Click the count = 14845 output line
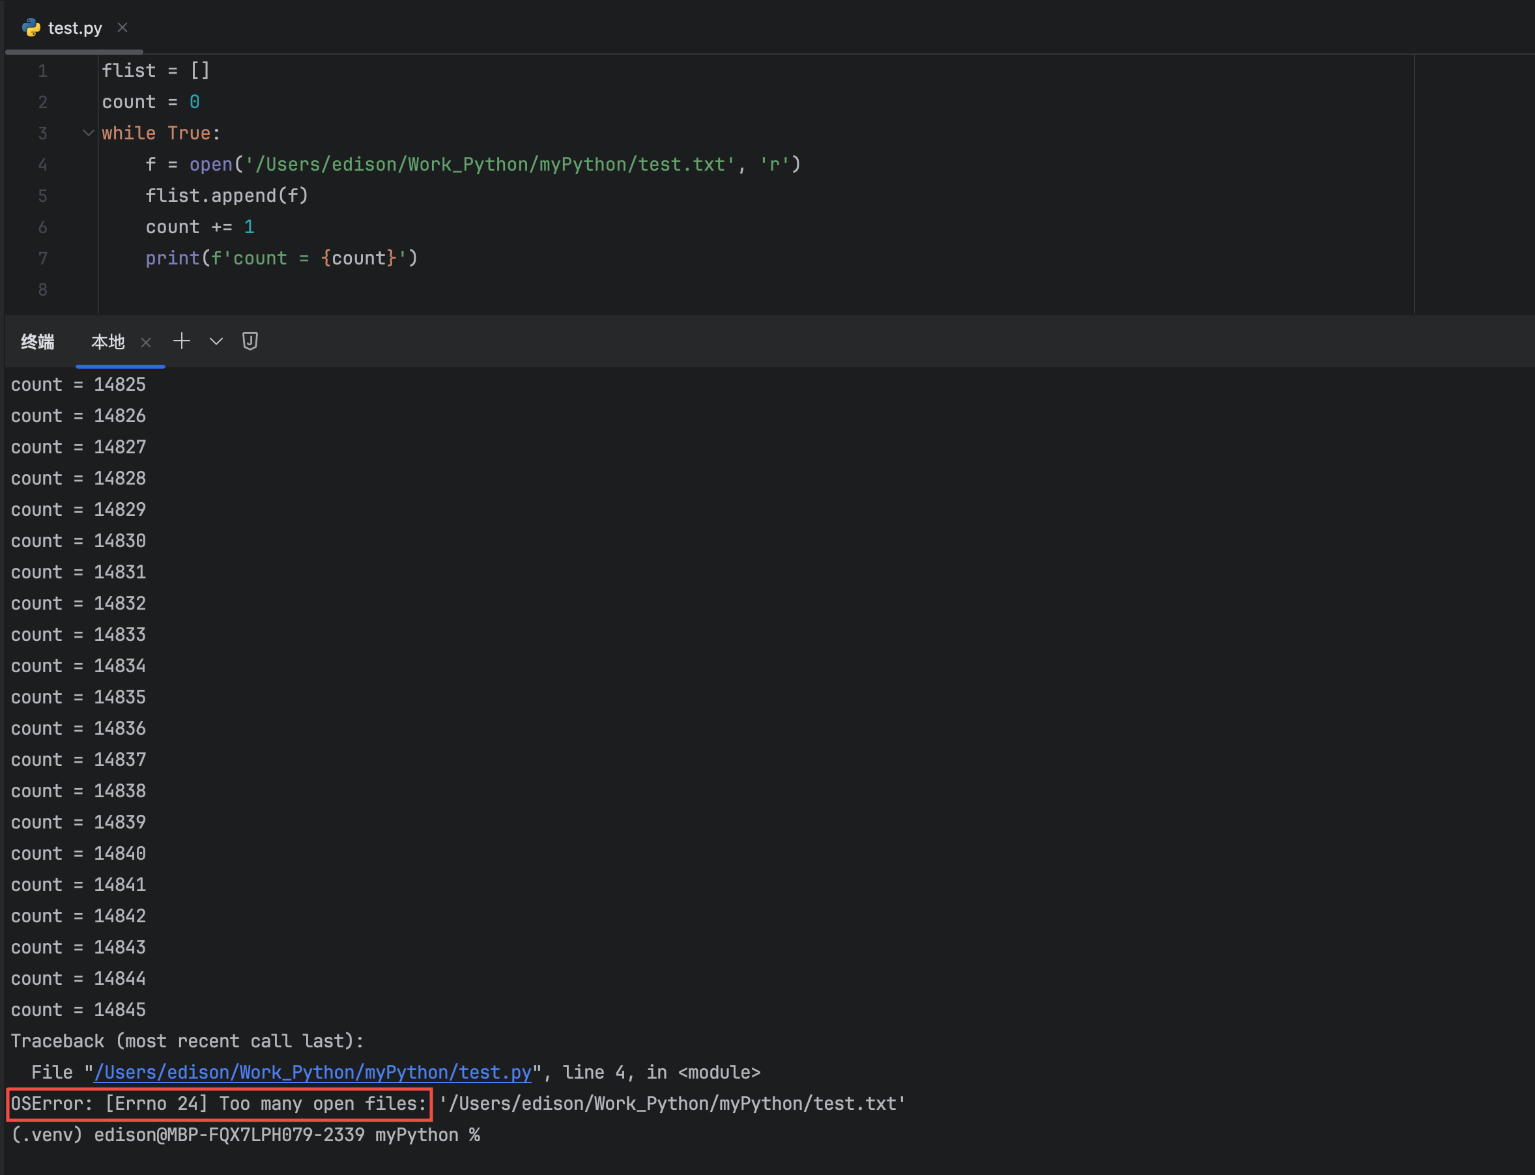Screen dimensions: 1535x1175 click(78, 1010)
